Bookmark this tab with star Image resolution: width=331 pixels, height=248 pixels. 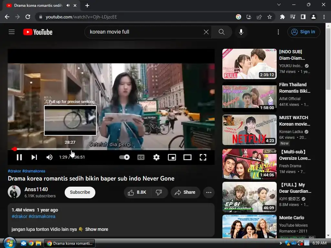[x=270, y=17]
